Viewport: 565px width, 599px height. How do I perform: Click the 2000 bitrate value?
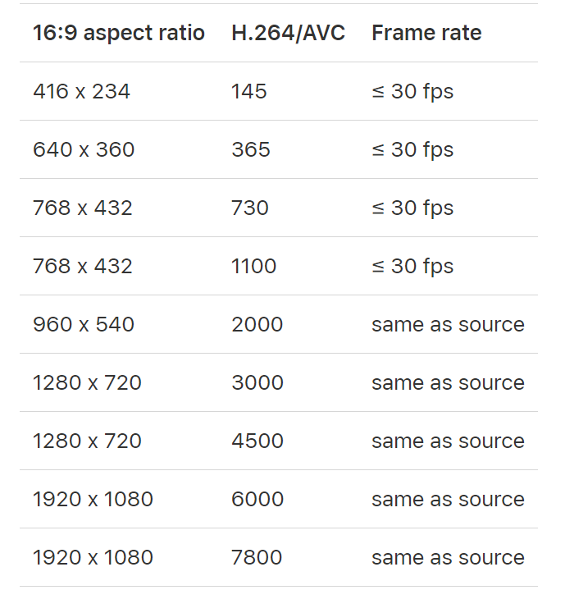click(257, 325)
